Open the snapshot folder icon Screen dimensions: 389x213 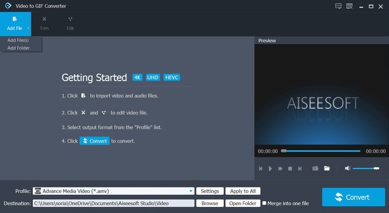tap(327, 169)
